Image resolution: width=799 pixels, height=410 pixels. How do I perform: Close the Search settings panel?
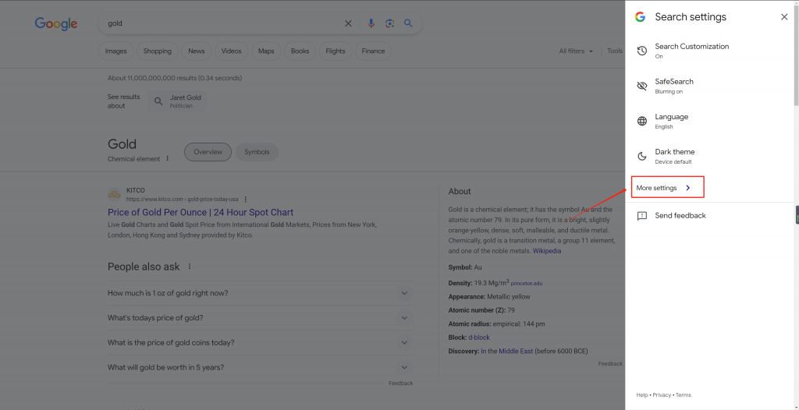click(x=784, y=17)
